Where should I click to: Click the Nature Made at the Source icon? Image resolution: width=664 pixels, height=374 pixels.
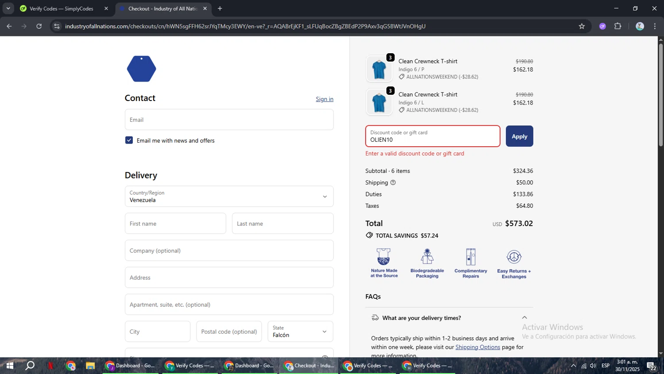click(384, 263)
